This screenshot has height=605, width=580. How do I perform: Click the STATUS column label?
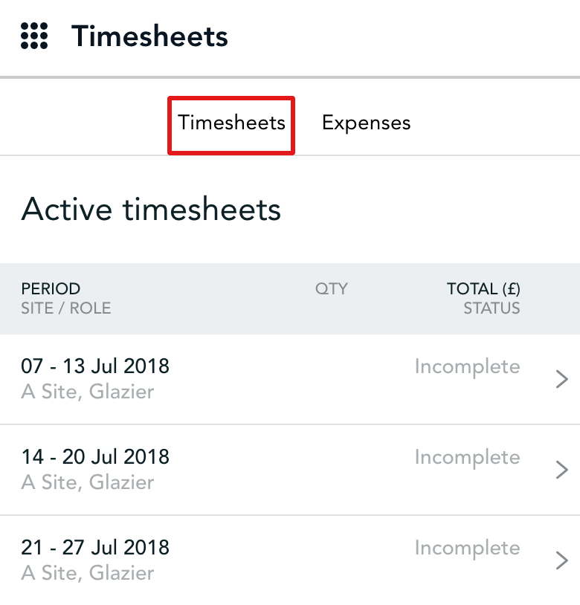click(492, 308)
